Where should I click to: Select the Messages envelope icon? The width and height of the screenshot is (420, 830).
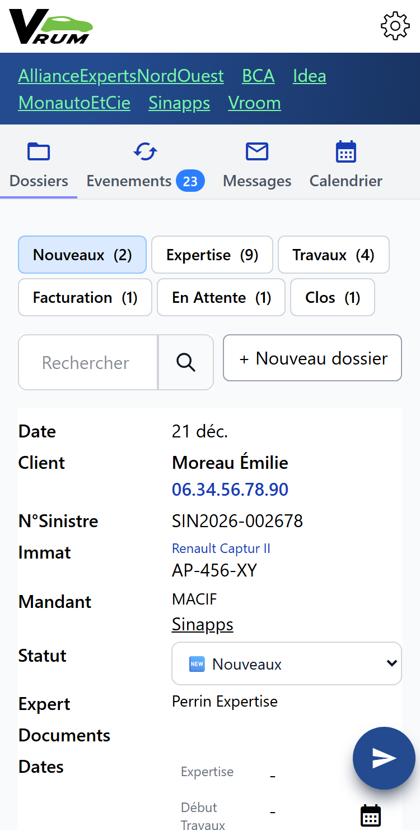click(257, 151)
